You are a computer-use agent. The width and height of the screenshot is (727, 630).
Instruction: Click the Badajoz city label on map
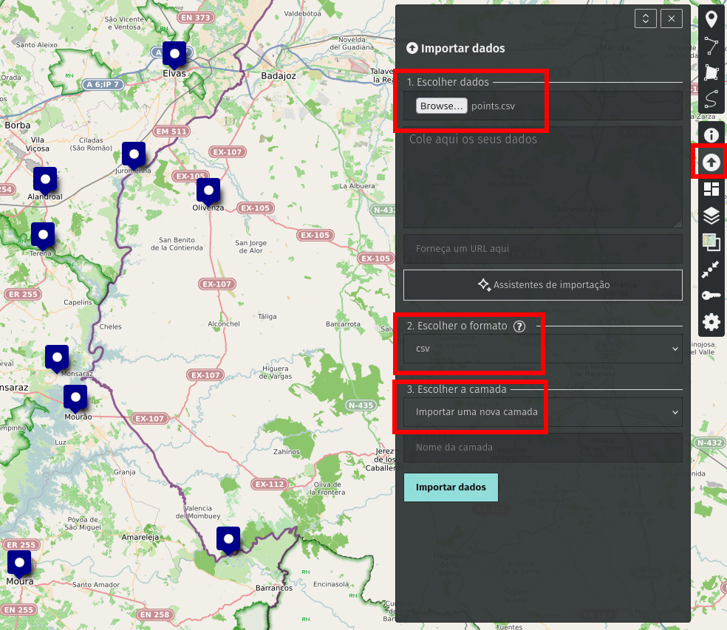pyautogui.click(x=279, y=75)
